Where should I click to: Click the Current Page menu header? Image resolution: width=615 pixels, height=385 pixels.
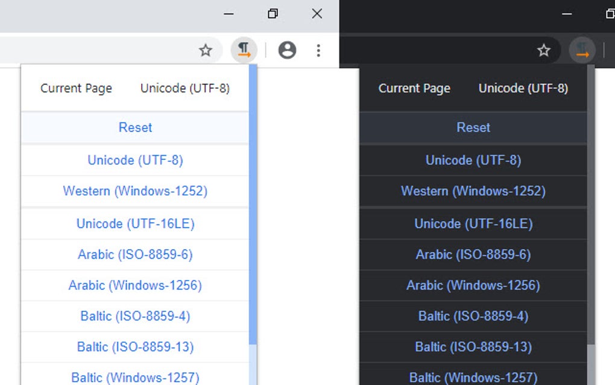pyautogui.click(x=76, y=88)
